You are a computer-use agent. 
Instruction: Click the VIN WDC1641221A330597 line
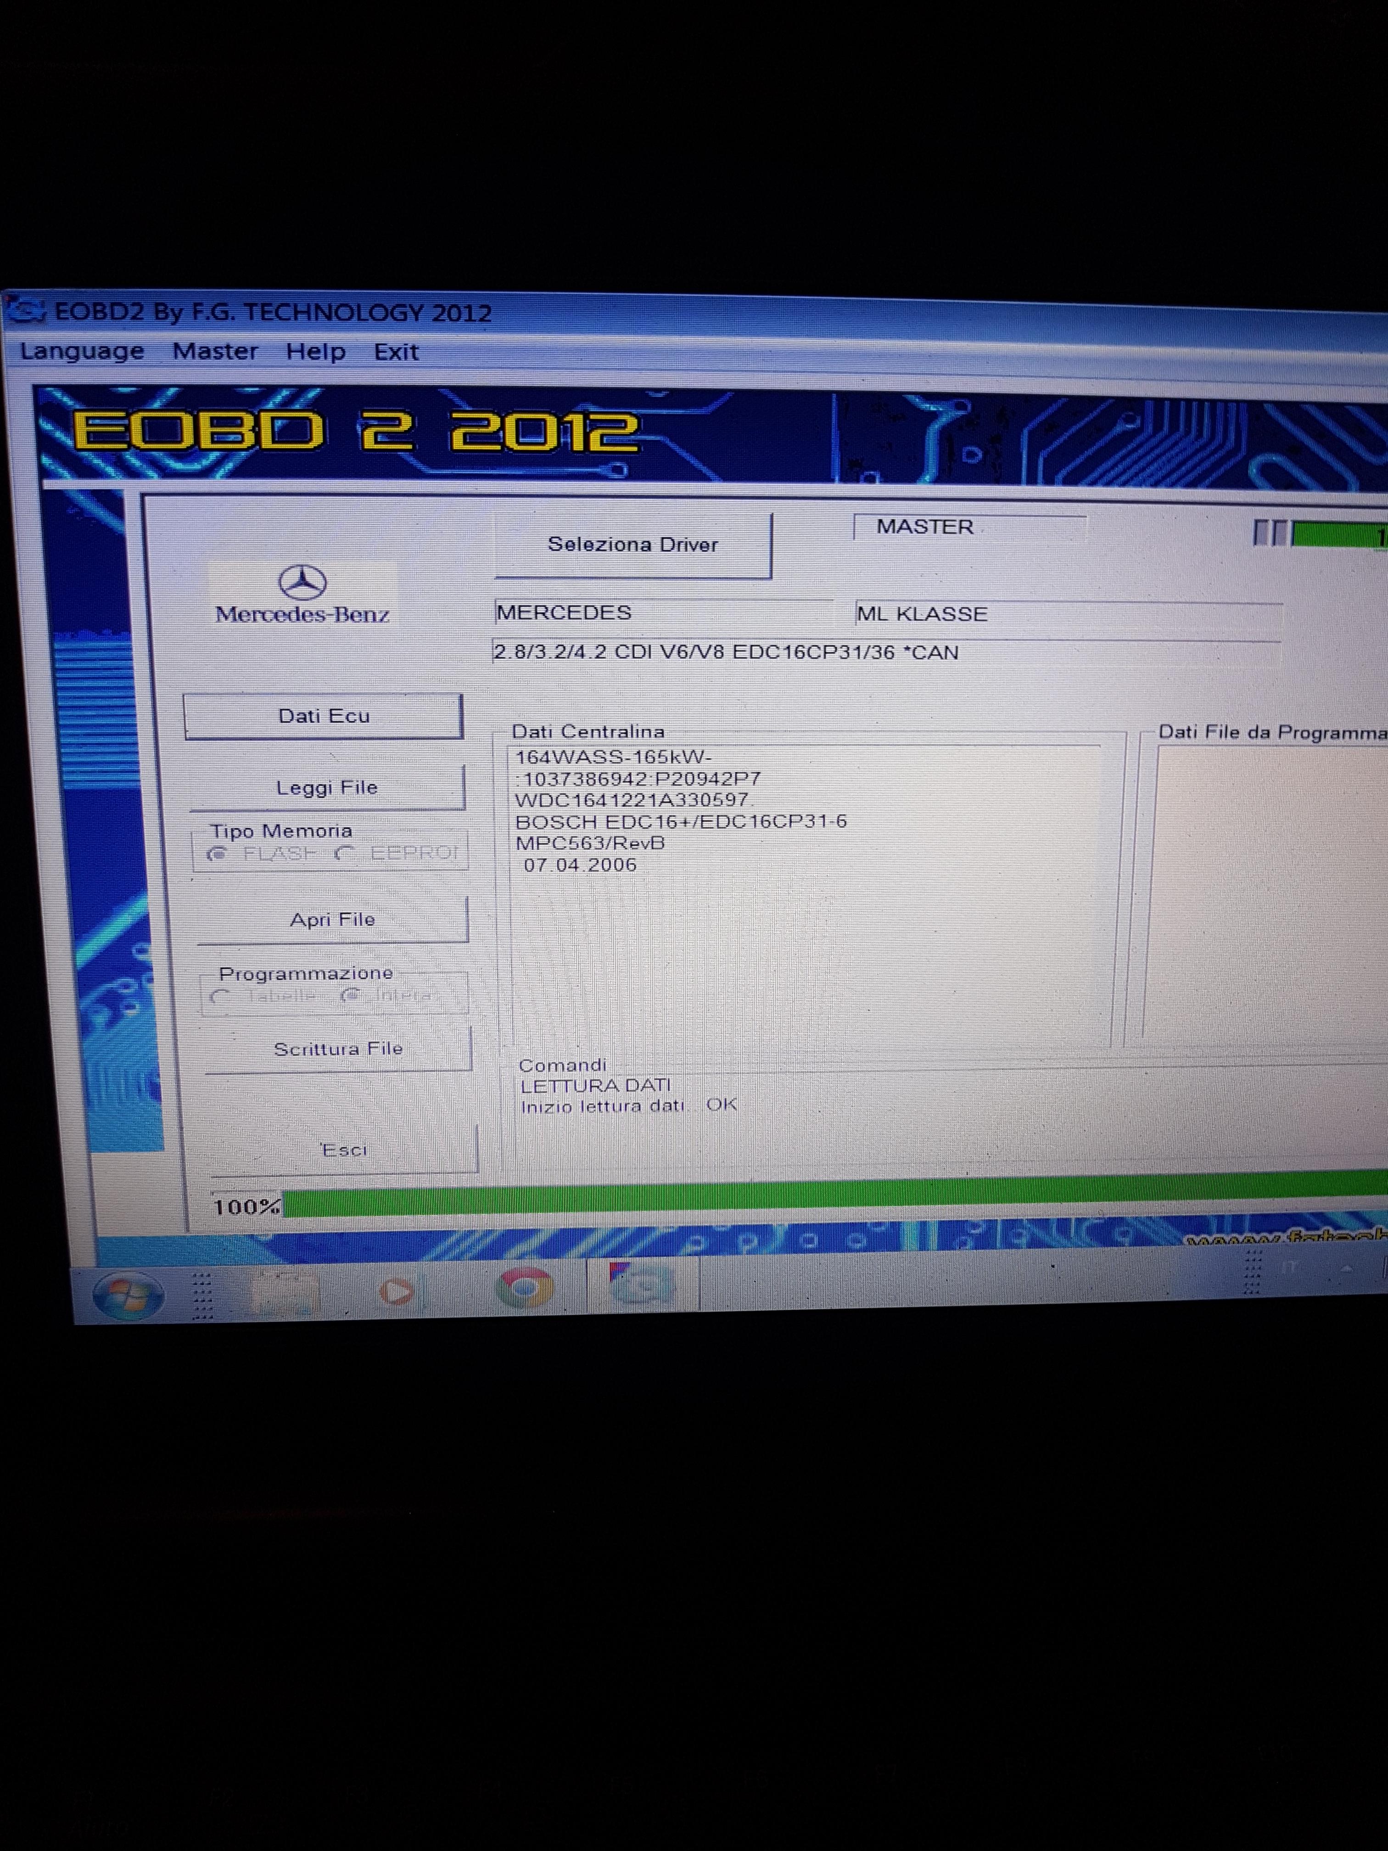coord(633,800)
